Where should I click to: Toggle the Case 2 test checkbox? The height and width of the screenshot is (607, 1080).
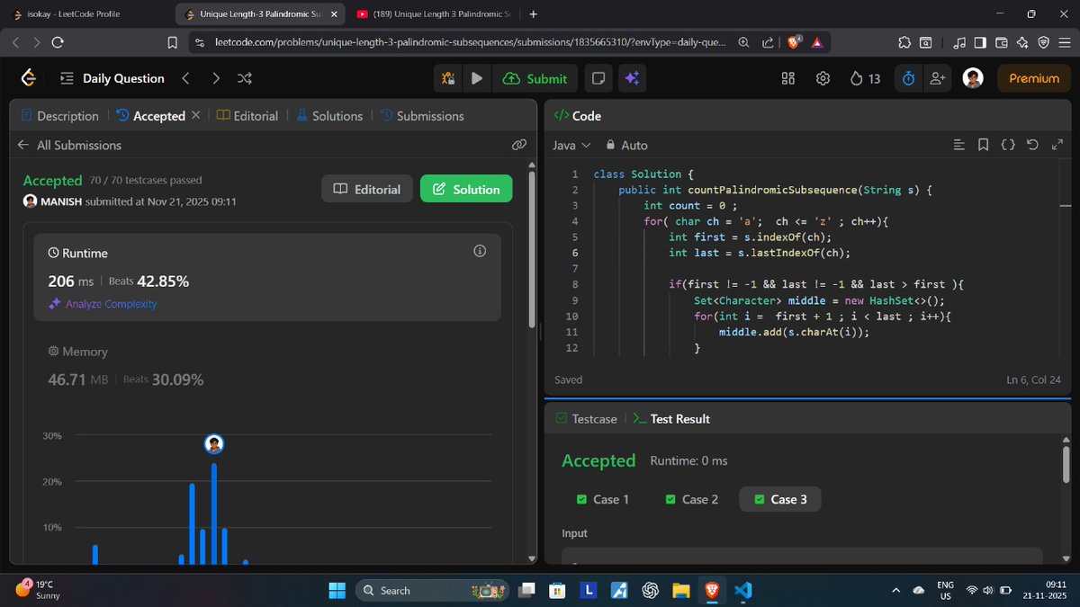(670, 499)
